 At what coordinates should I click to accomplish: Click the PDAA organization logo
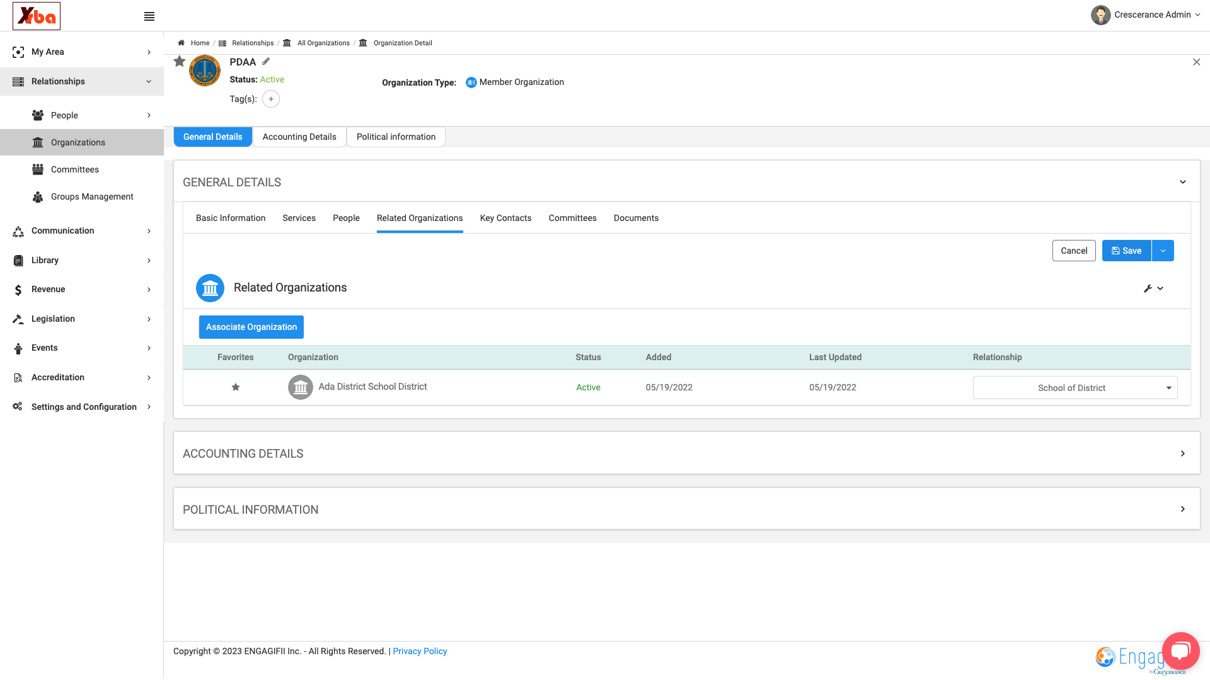pyautogui.click(x=205, y=71)
